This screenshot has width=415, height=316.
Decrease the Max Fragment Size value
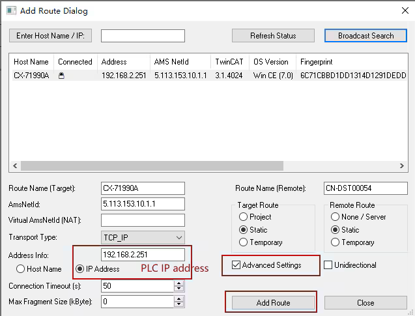(179, 305)
